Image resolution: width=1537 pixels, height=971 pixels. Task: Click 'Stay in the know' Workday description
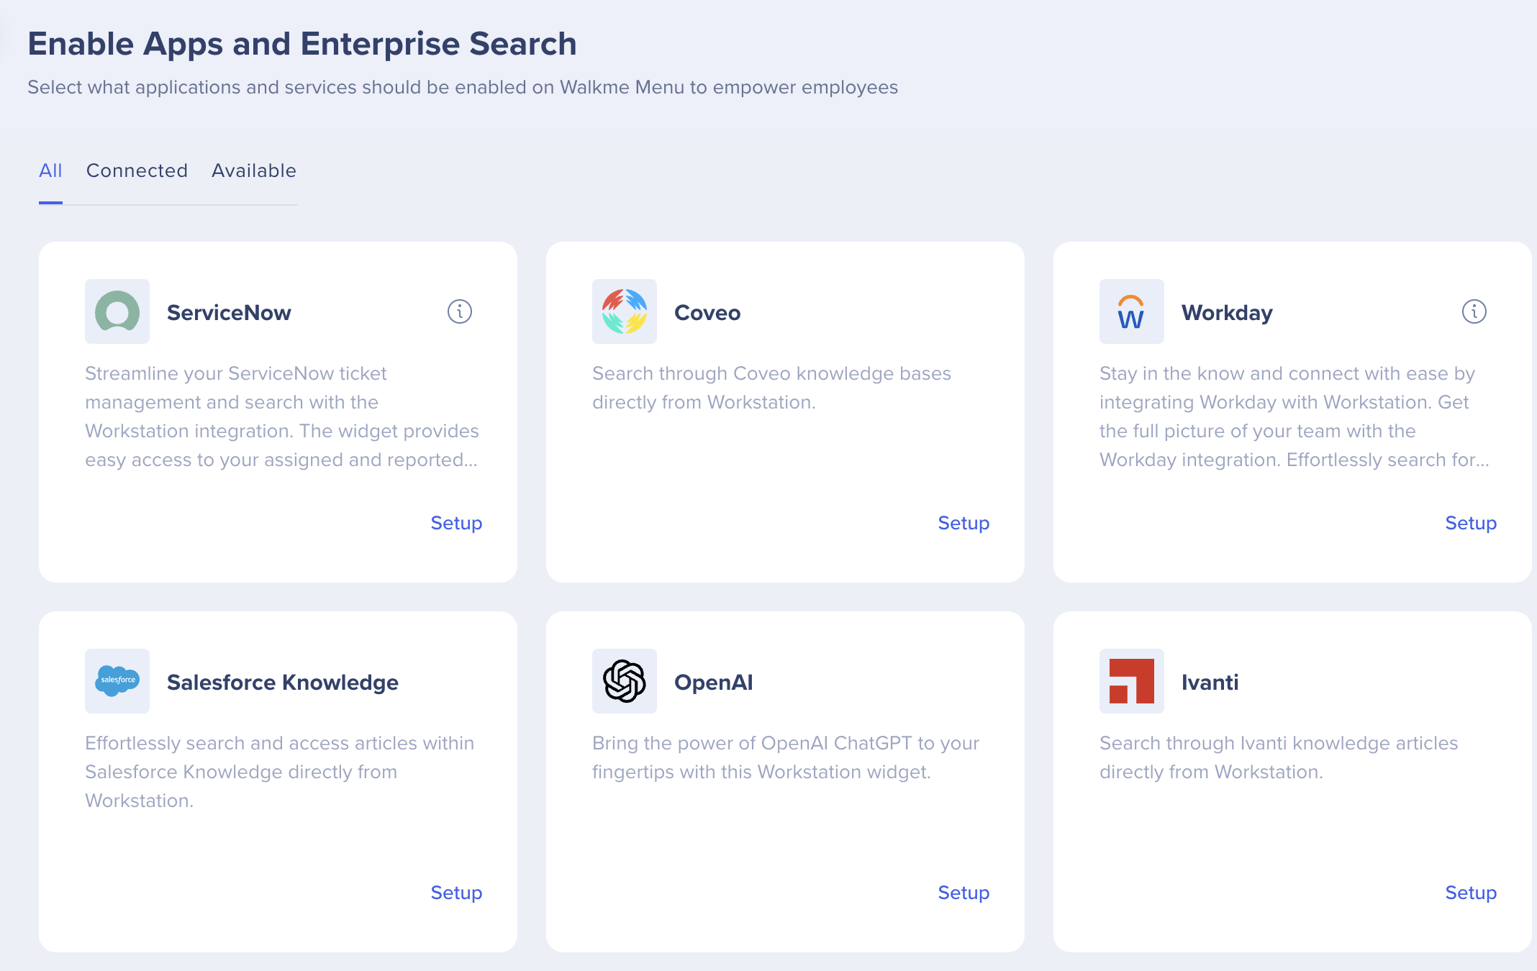point(1295,416)
